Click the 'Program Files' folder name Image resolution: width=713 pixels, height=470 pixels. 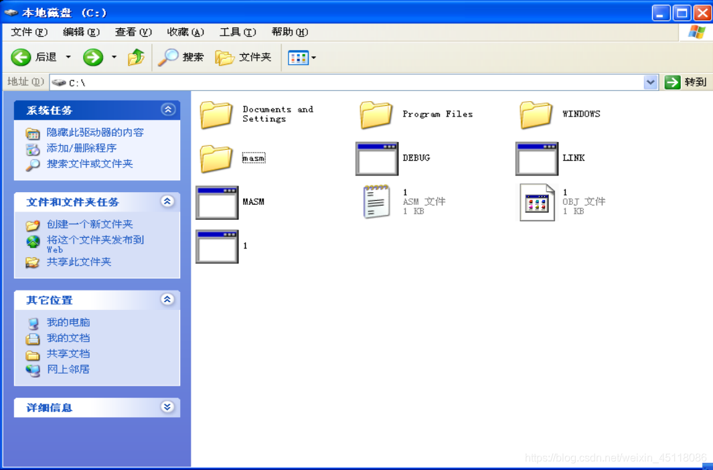pyautogui.click(x=437, y=114)
